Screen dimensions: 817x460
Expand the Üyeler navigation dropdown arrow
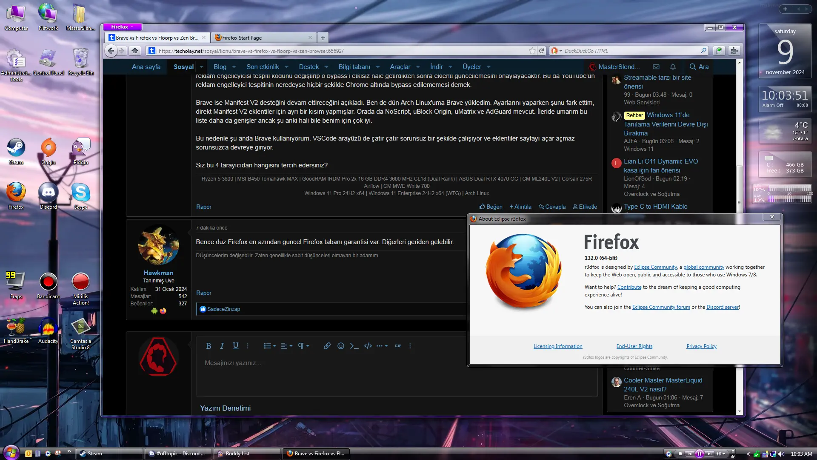coord(488,67)
